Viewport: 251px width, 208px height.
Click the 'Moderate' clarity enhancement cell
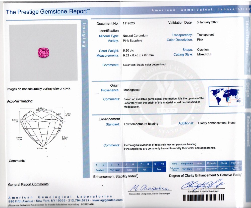[211, 163]
